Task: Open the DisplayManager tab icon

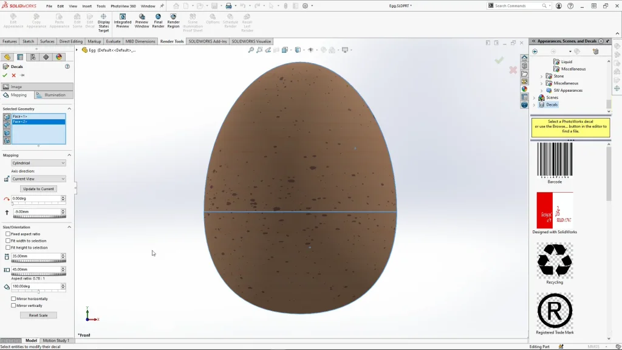Action: (59, 57)
